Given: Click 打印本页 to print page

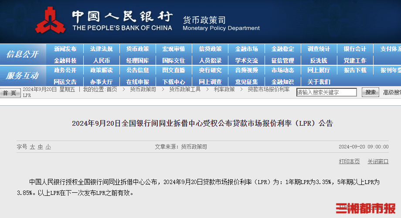Looking at the screenshot, I should tap(350, 161).
